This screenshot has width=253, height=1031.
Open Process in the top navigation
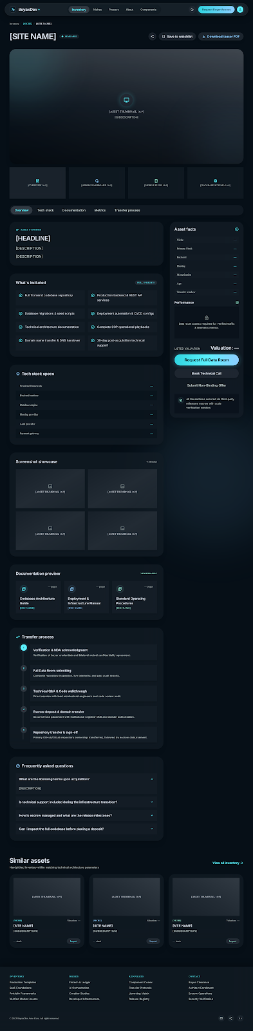pos(114,10)
